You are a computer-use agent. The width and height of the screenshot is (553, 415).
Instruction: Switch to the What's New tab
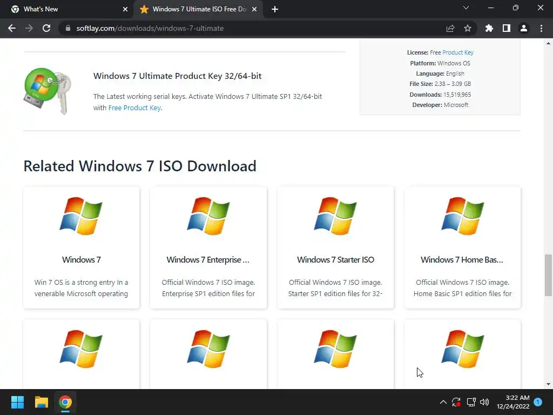(x=67, y=9)
